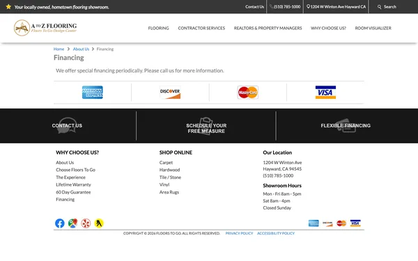Select the MasterCard logo in financing row
This screenshot has height=261, width=418.
point(248,92)
